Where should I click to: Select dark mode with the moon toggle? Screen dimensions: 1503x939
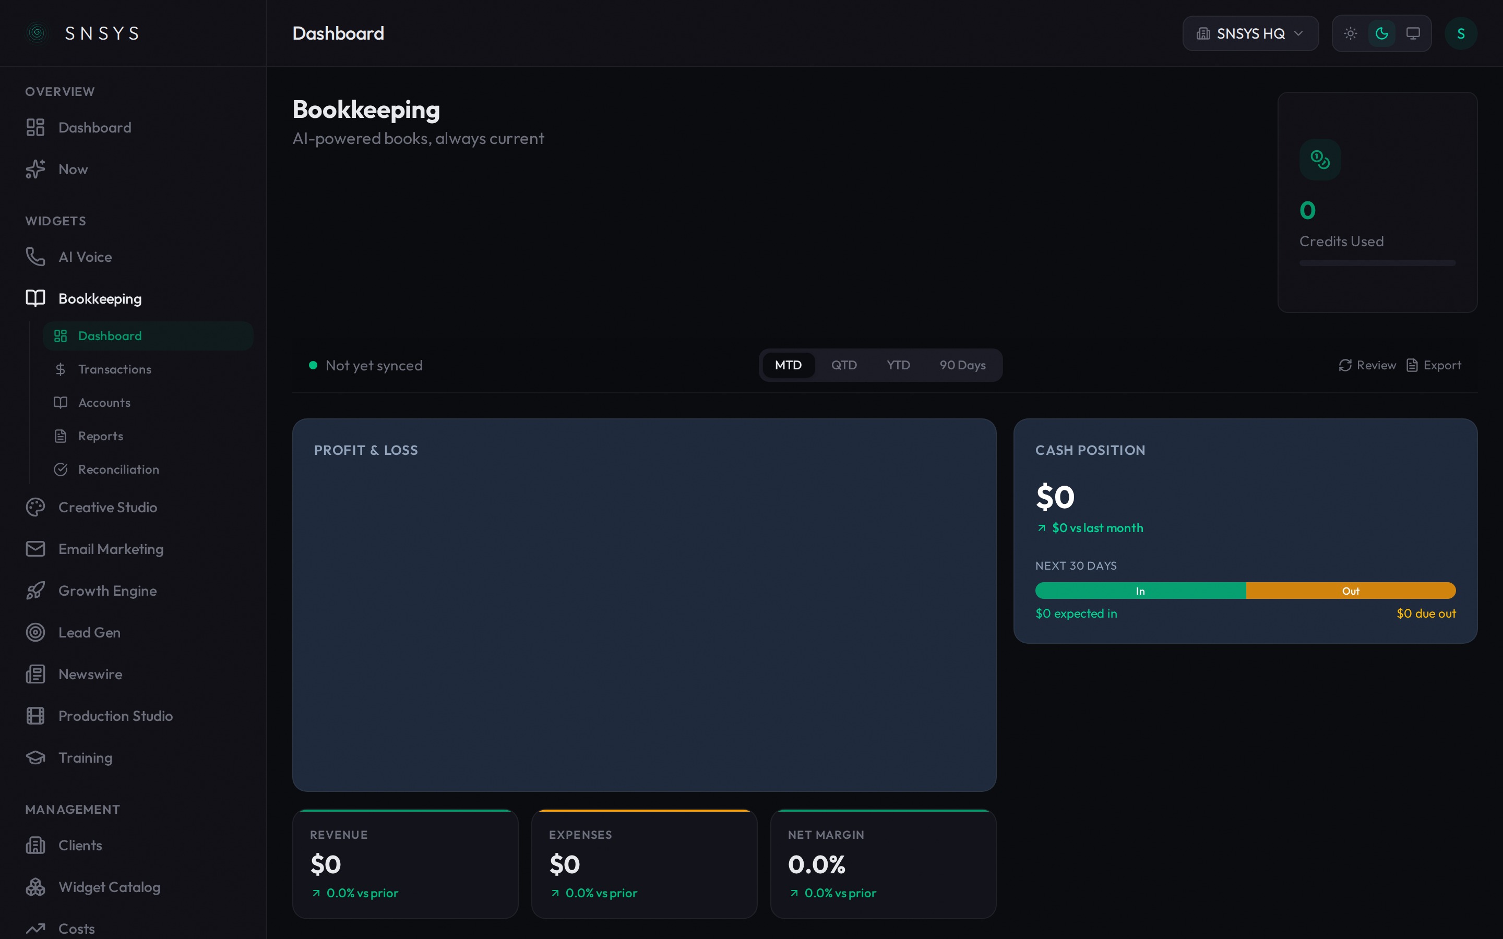coord(1382,33)
